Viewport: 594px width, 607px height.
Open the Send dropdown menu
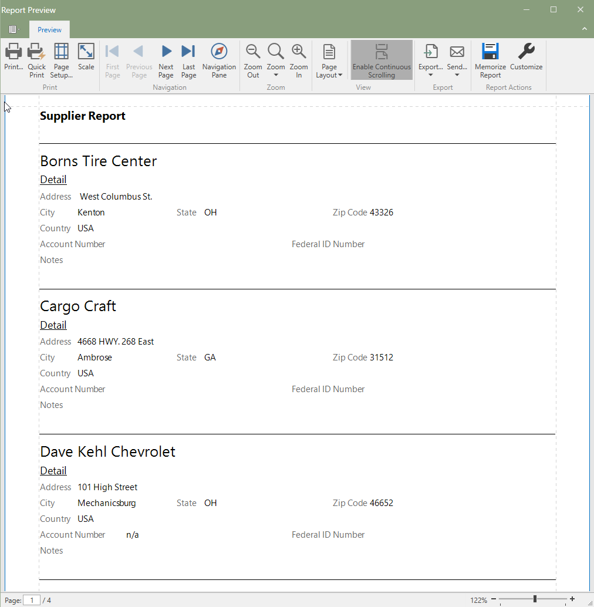tap(457, 75)
